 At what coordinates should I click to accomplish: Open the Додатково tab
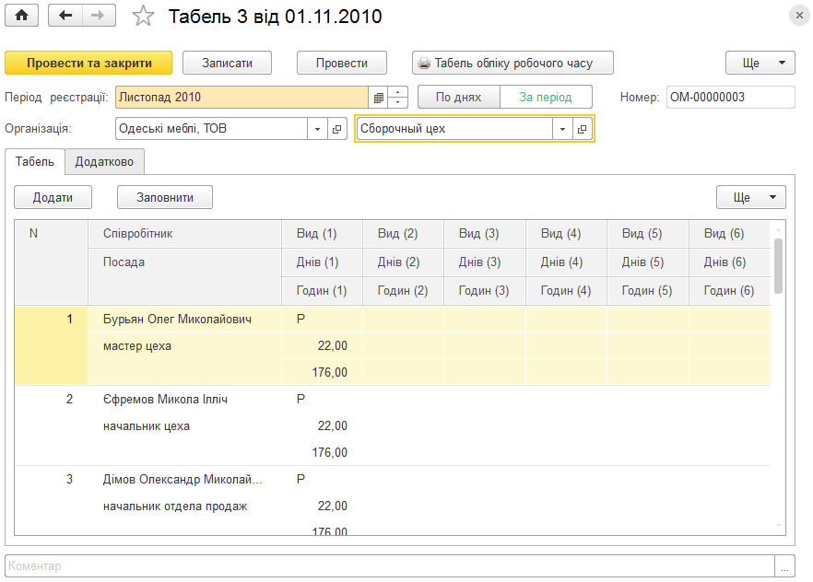coord(104,161)
